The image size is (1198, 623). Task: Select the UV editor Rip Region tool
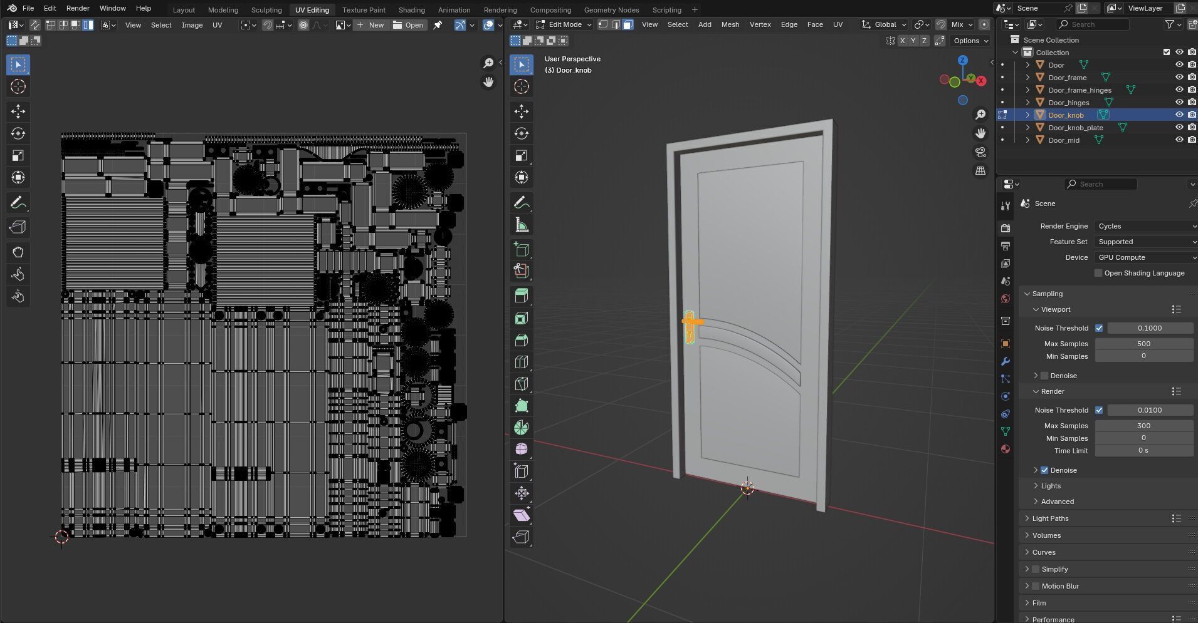18,227
